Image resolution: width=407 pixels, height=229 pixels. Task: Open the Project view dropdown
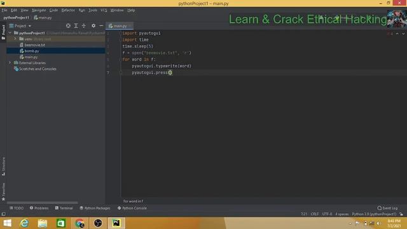[x=20, y=26]
